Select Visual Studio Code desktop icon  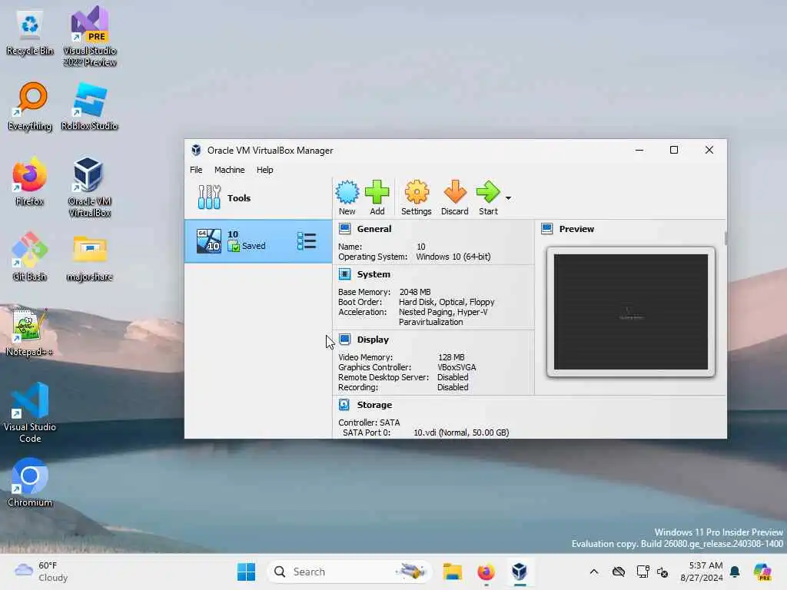tap(30, 413)
